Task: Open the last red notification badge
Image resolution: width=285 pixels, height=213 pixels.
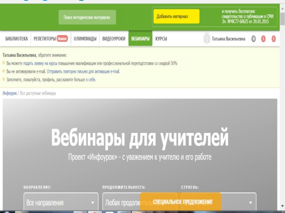Action: (274, 39)
